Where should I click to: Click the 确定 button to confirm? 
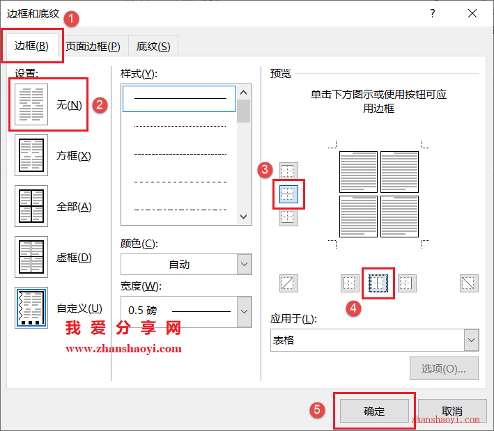coord(374,411)
